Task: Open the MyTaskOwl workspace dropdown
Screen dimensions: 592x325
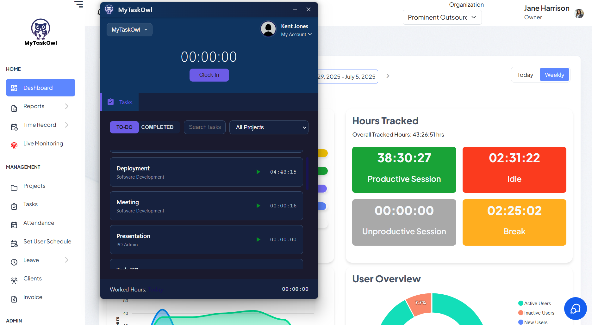Action: point(129,30)
